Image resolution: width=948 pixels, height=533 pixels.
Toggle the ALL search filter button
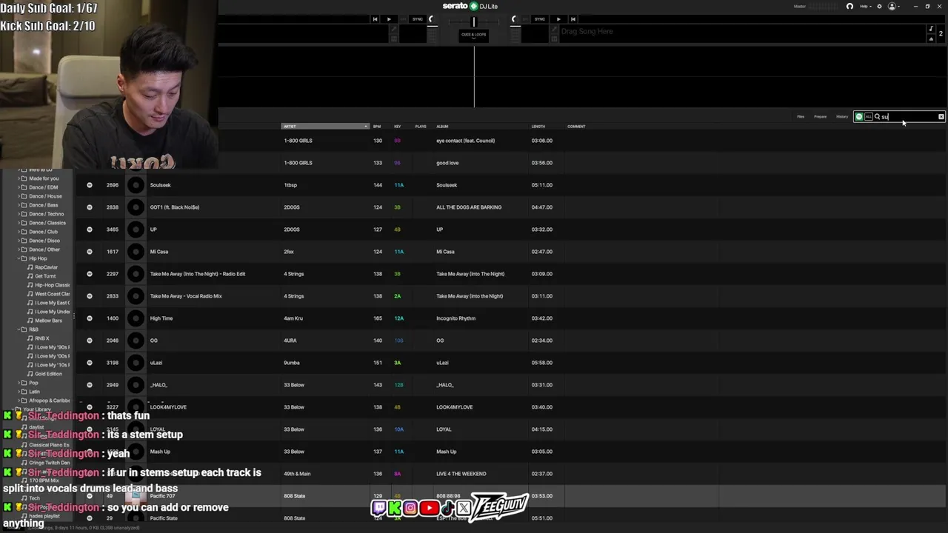tap(869, 116)
